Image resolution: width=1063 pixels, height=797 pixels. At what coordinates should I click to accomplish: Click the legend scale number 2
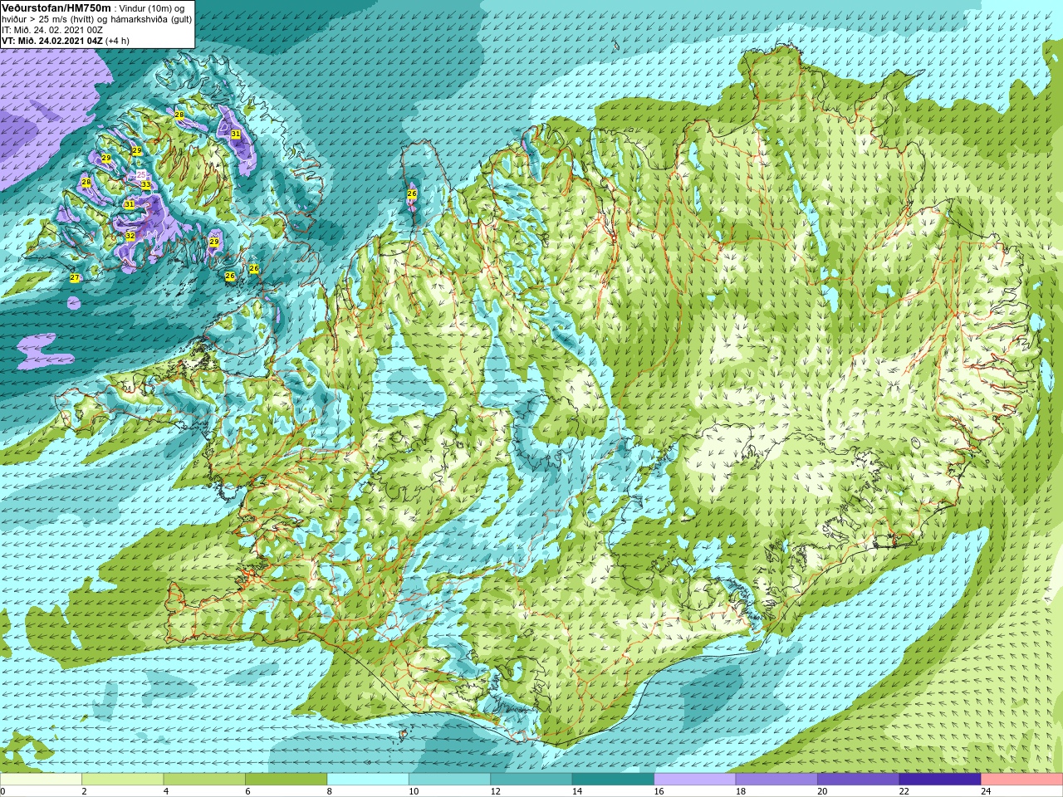(85, 791)
